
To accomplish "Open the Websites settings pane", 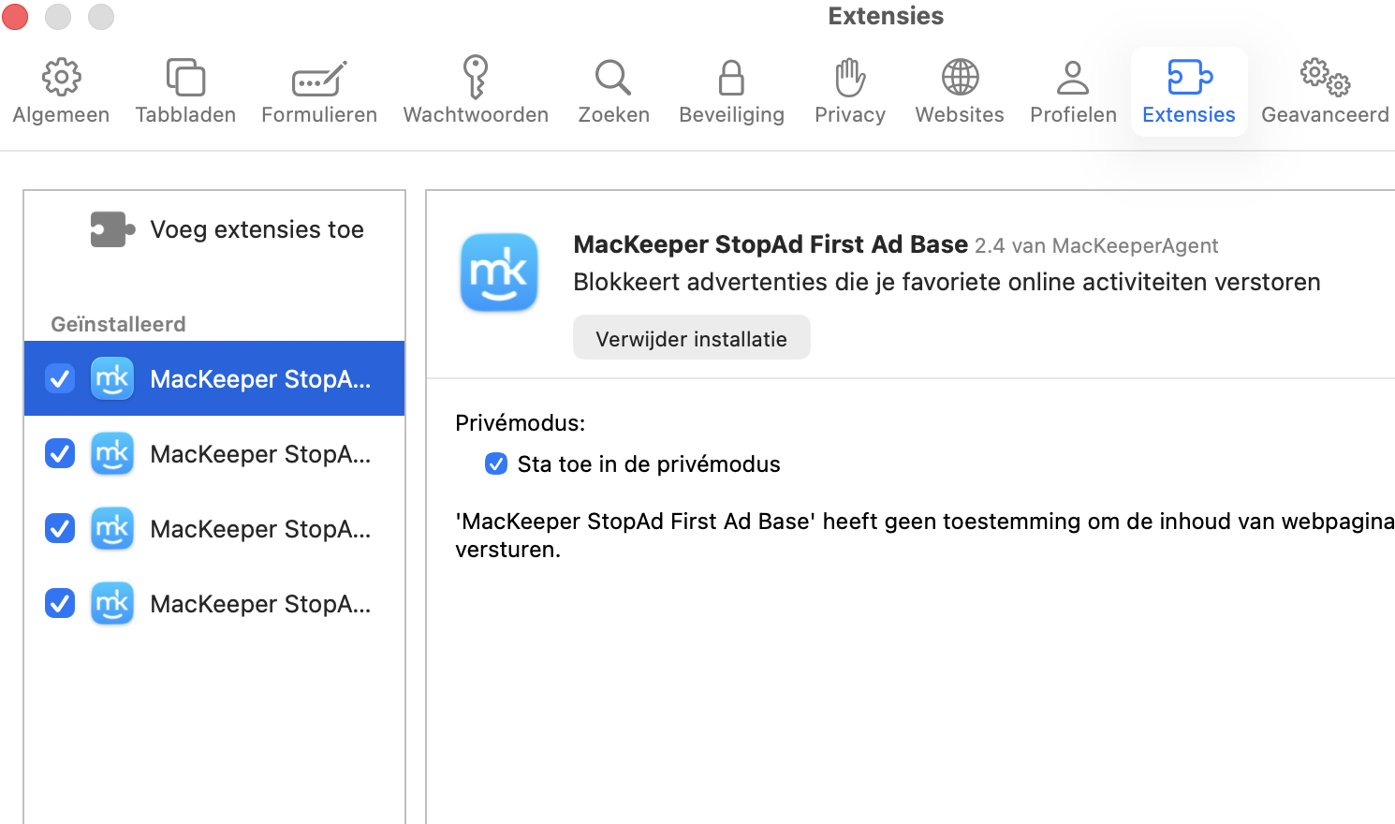I will [959, 89].
